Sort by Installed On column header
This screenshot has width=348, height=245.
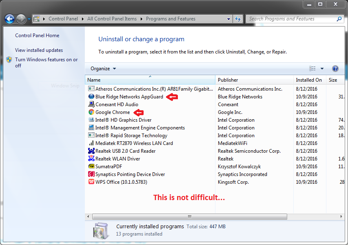click(310, 80)
